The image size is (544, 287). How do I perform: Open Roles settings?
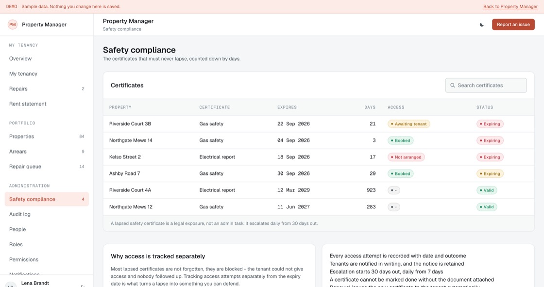coord(47,244)
